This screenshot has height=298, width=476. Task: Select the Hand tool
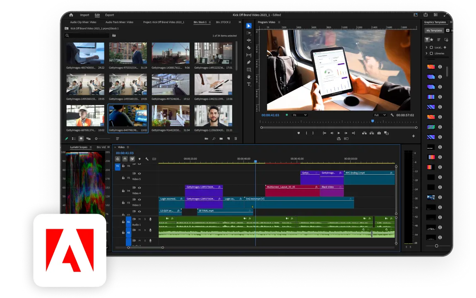pos(249,77)
